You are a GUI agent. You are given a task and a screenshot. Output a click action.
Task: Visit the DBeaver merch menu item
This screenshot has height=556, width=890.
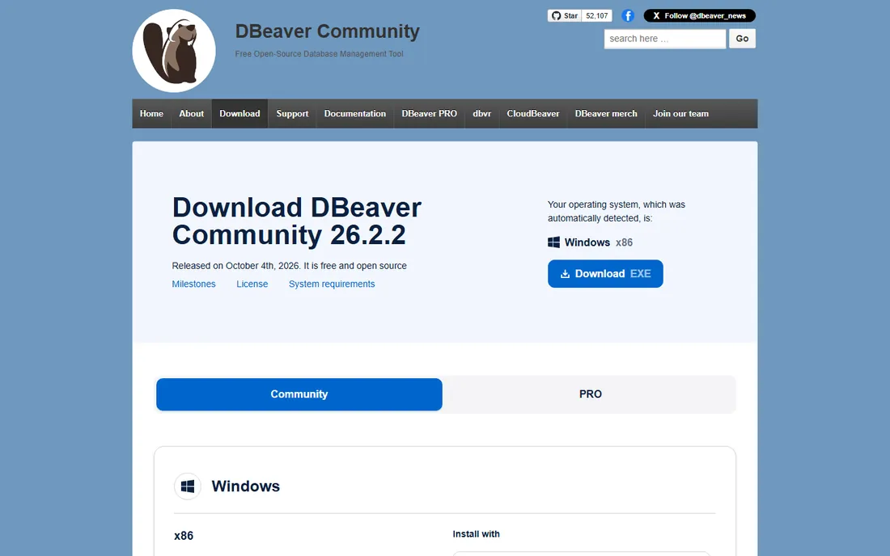click(606, 113)
